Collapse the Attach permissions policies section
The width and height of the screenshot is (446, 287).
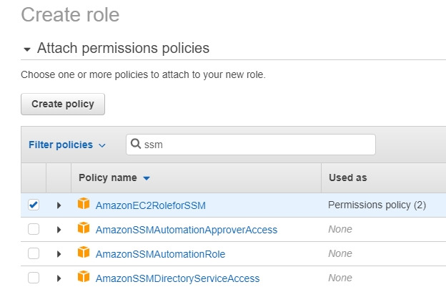click(27, 49)
